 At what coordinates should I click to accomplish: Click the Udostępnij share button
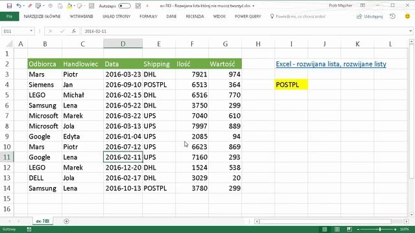click(370, 16)
